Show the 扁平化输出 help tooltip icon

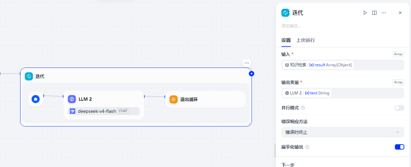307,147
